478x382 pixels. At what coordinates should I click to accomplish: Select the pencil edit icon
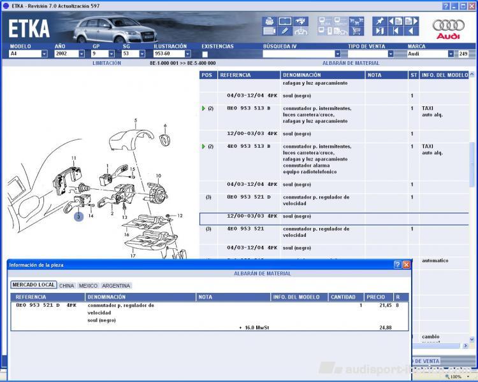[x=285, y=31]
